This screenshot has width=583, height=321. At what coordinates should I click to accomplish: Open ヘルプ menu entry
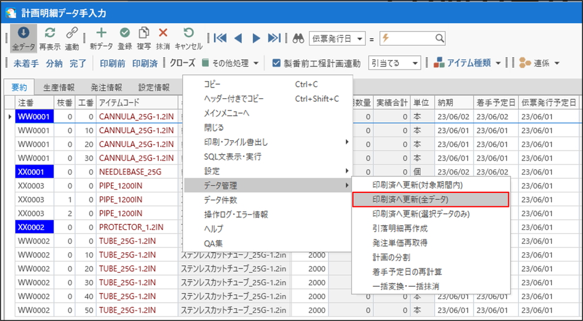[x=268, y=229]
